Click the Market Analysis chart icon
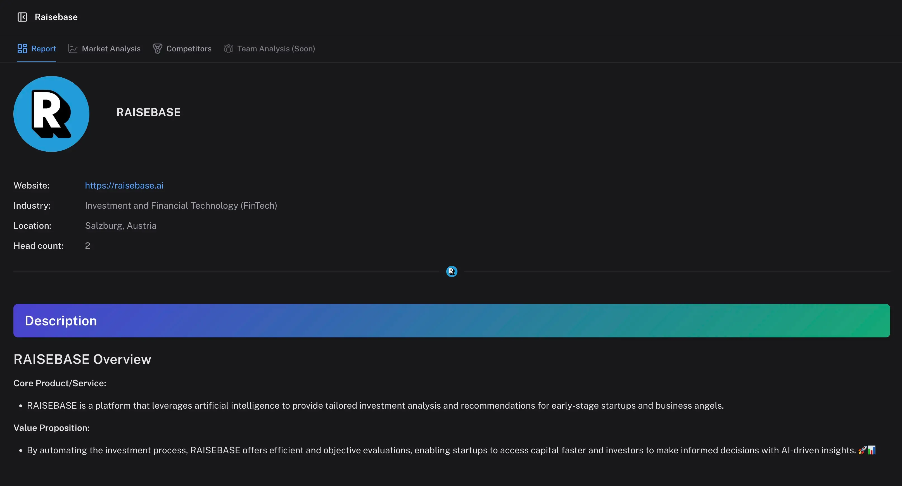The height and width of the screenshot is (486, 902). point(72,49)
